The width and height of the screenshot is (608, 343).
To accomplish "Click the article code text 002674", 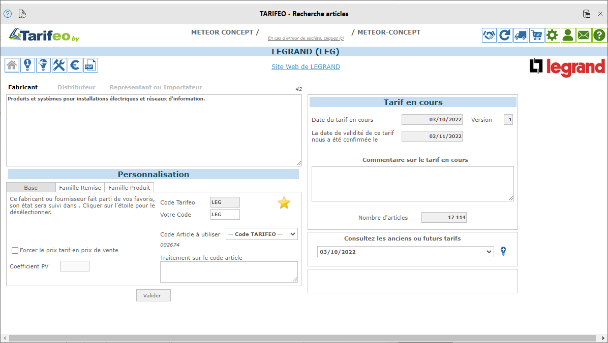I will tap(170, 245).
